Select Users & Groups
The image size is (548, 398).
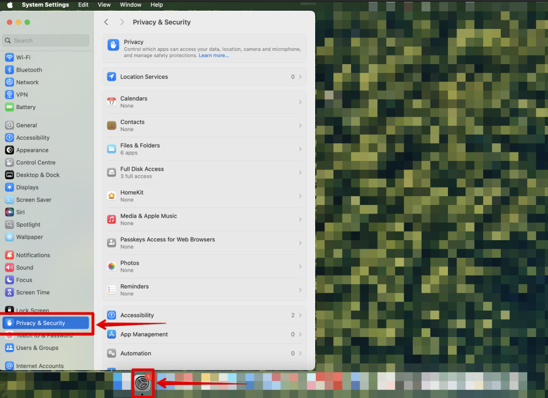tap(46, 348)
